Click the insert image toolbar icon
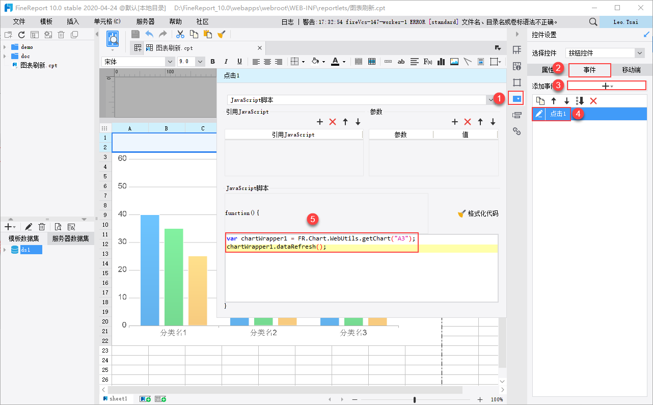The image size is (653, 405). point(454,62)
